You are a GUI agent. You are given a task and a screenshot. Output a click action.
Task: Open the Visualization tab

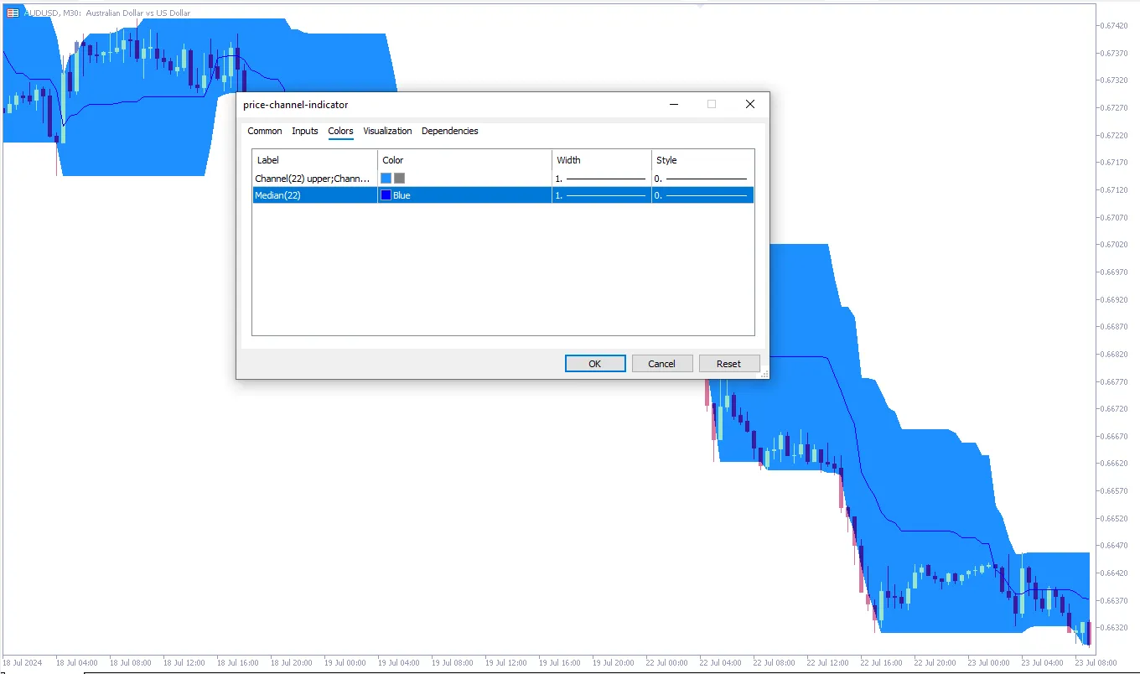coord(387,131)
